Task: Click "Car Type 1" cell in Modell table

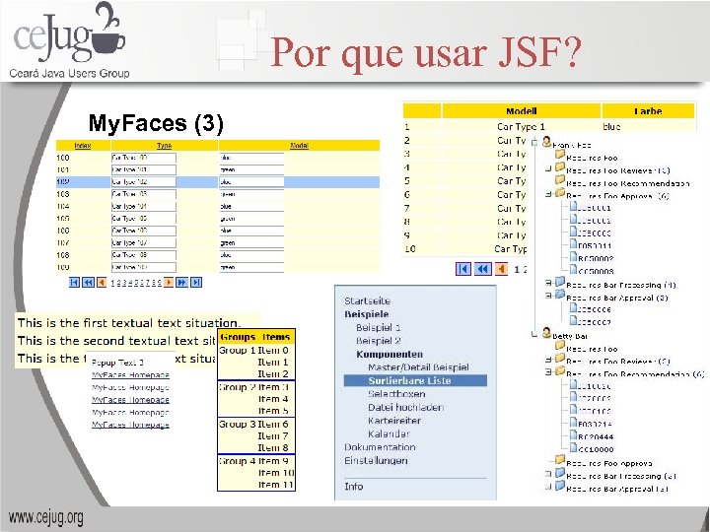Action: [521, 127]
